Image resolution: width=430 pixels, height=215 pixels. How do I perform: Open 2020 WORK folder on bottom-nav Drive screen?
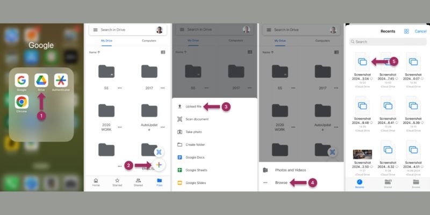pos(106,111)
